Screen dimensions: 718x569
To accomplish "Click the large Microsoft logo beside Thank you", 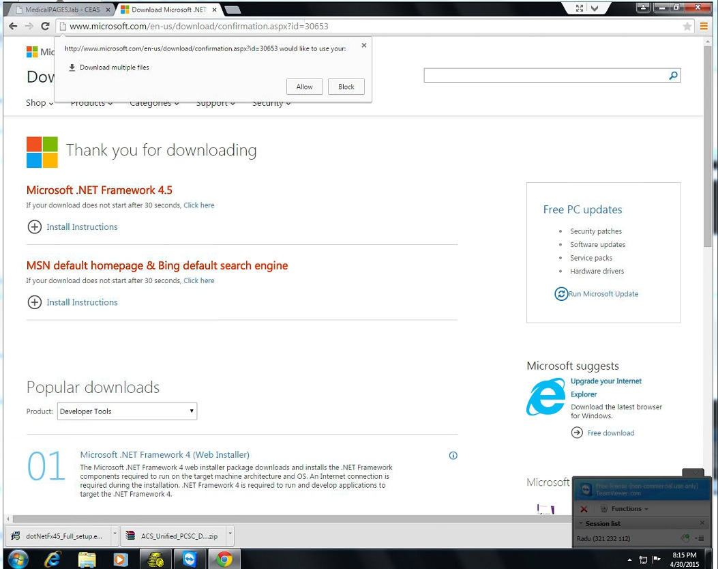I will pyautogui.click(x=42, y=152).
